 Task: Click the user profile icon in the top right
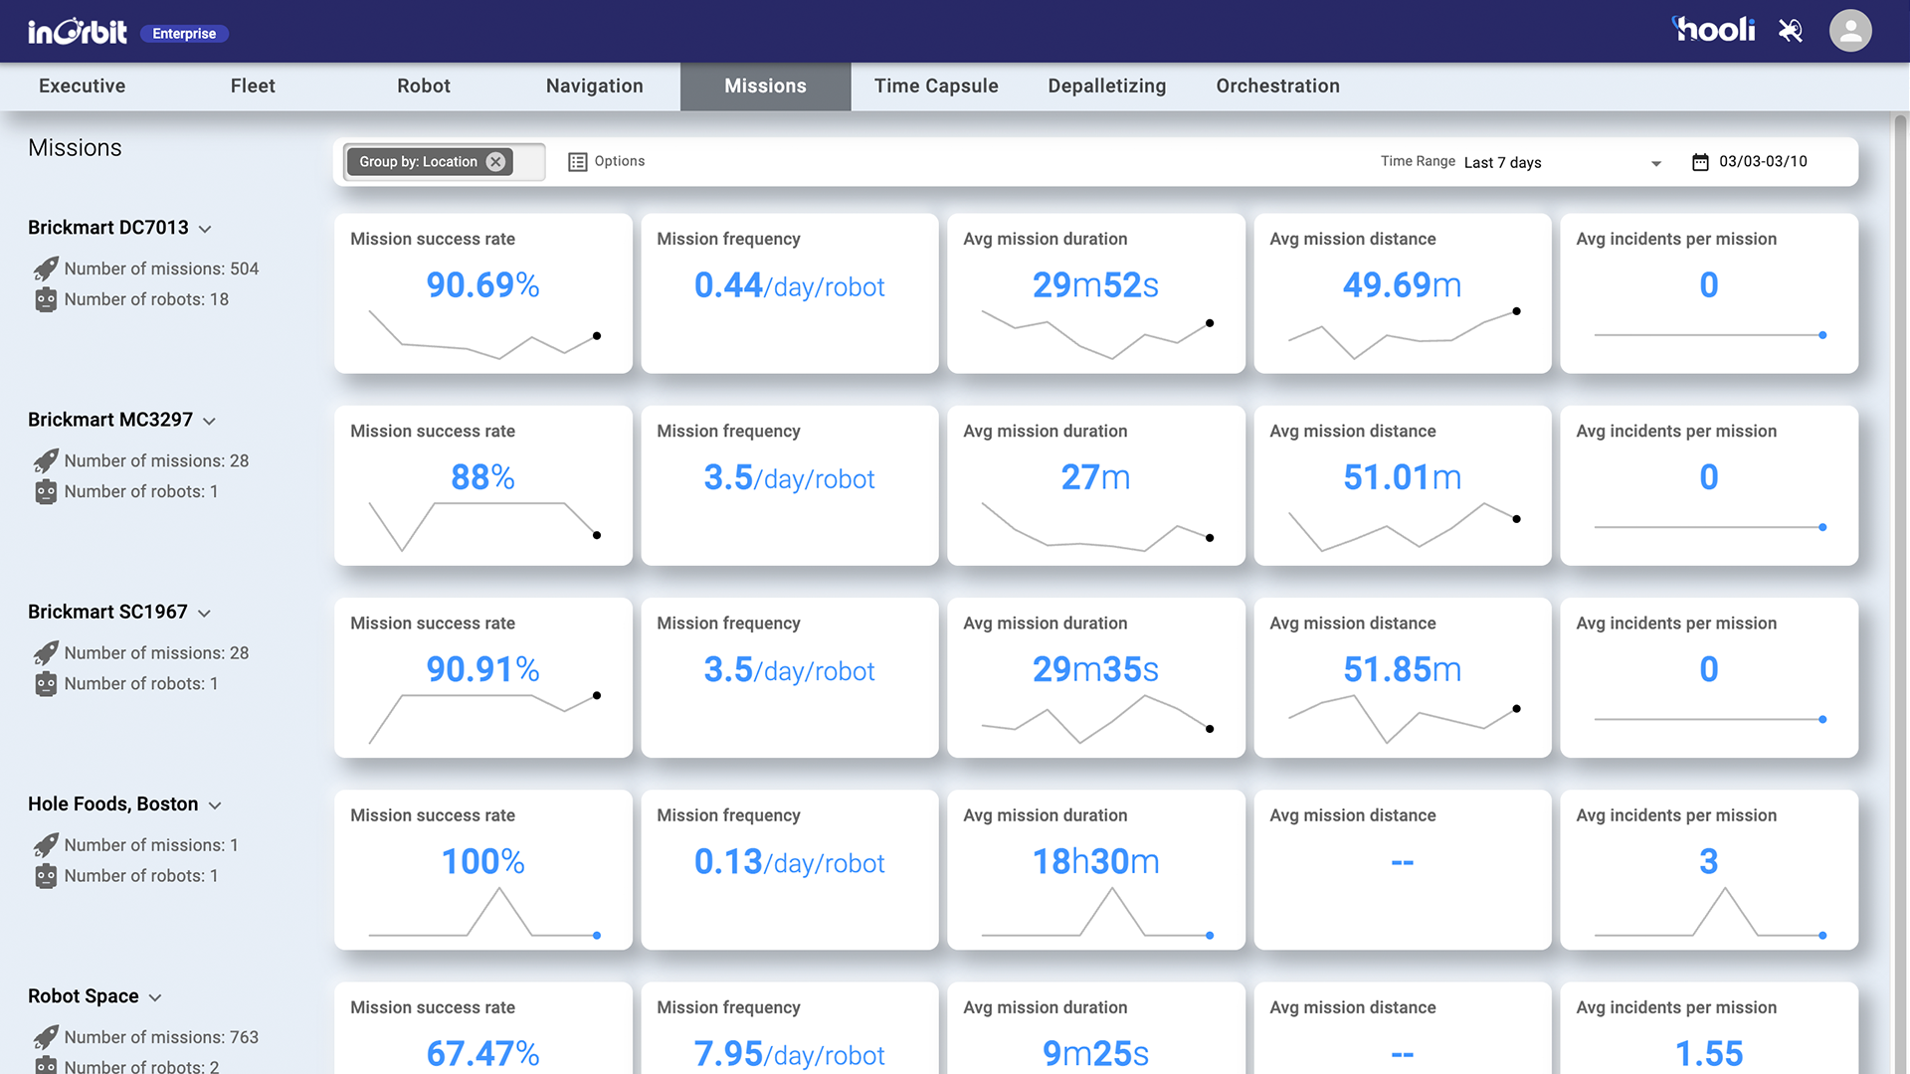pos(1852,30)
